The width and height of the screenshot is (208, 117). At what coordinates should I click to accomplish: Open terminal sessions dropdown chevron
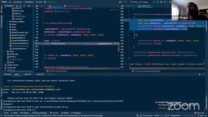pos(53,74)
